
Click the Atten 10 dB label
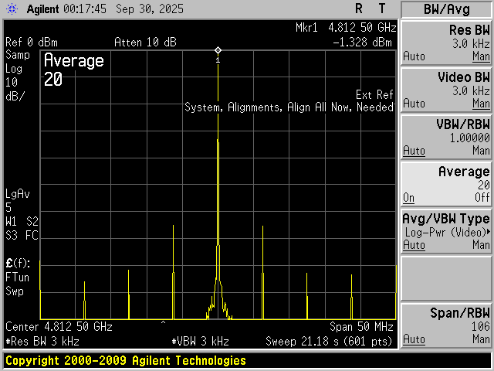145,43
